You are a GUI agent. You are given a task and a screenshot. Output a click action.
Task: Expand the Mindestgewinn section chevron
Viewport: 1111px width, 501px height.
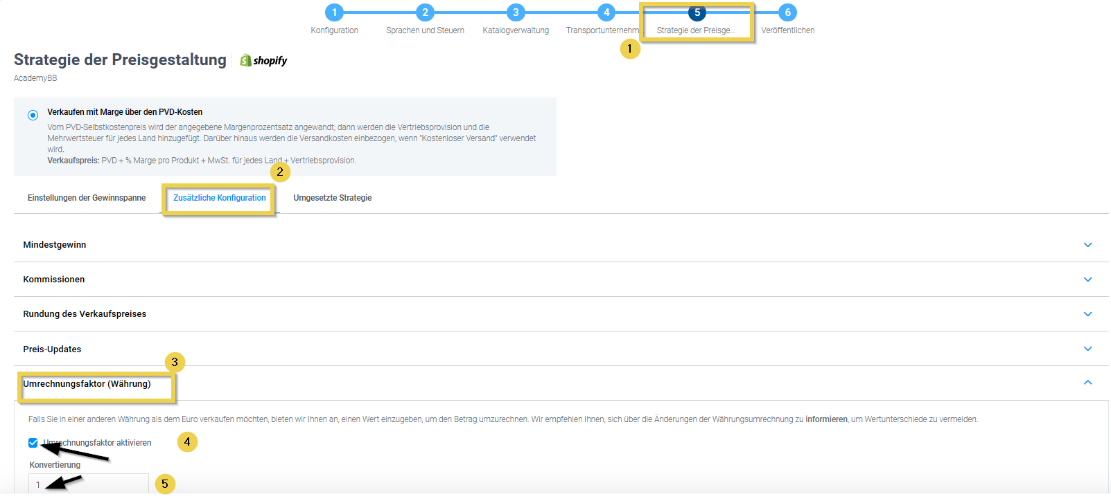point(1087,245)
